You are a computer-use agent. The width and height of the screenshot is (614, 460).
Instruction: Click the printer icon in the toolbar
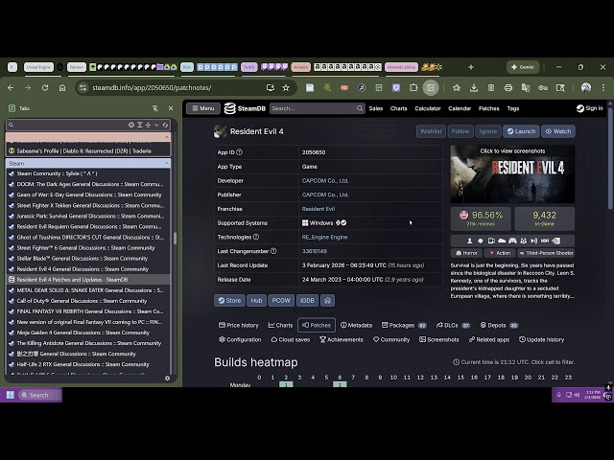point(508,87)
